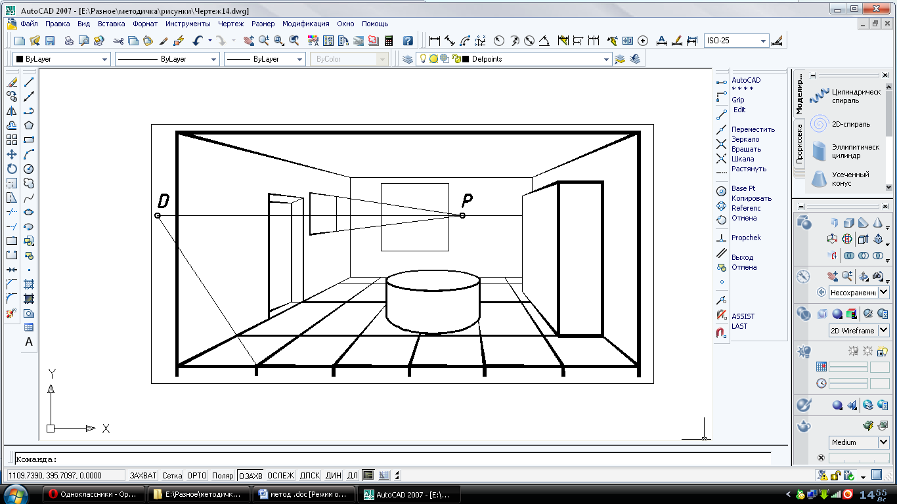Click the Переместить command label

(753, 129)
